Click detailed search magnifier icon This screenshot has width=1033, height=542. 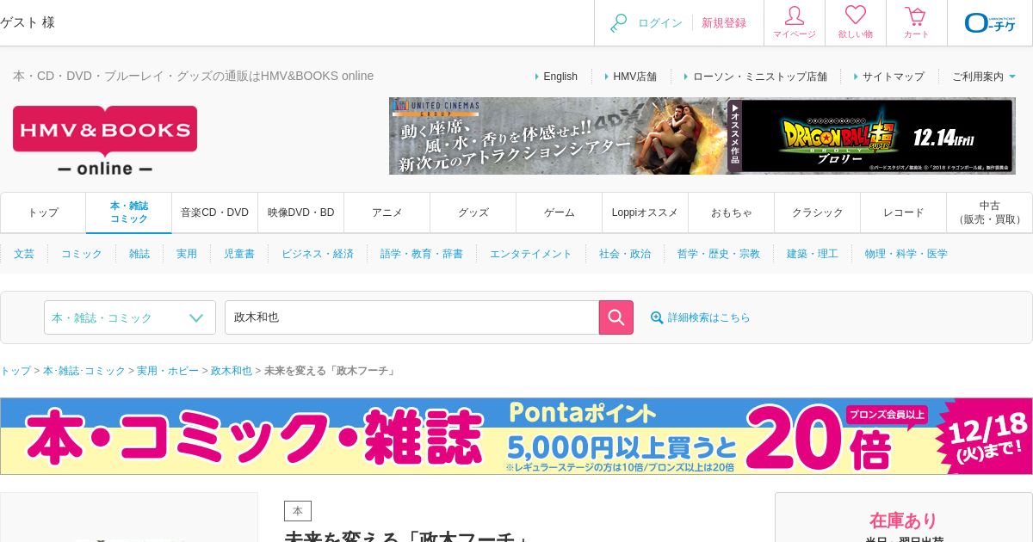pos(657,317)
